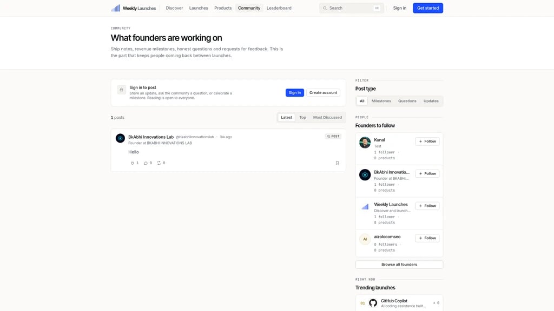Repost the Hello post
This screenshot has height=311, width=554.
[159, 163]
